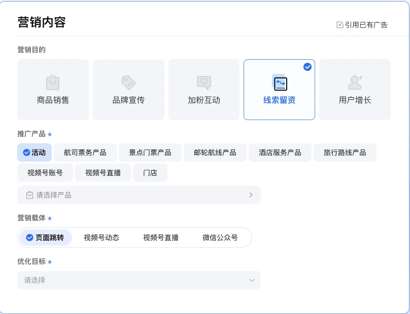Click the add-user icon for 用户增长
Viewport: 410px width, 314px height.
point(355,83)
